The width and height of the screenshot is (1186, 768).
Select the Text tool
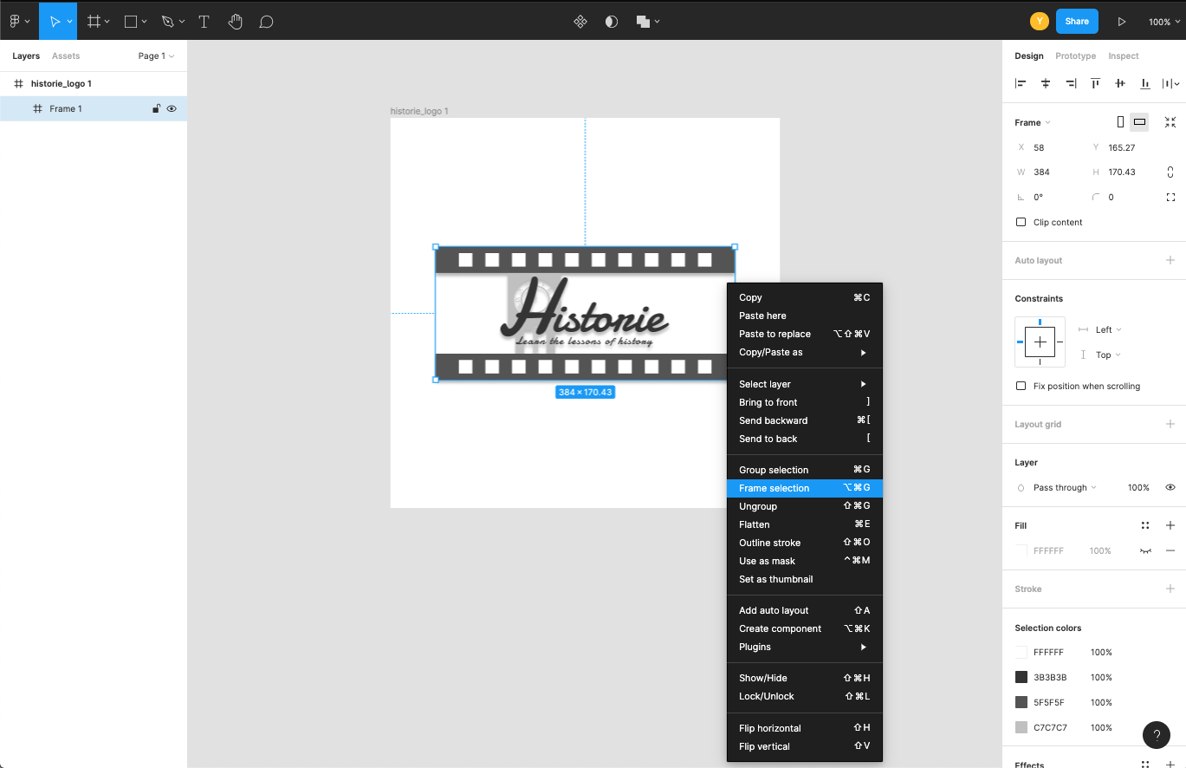click(204, 22)
